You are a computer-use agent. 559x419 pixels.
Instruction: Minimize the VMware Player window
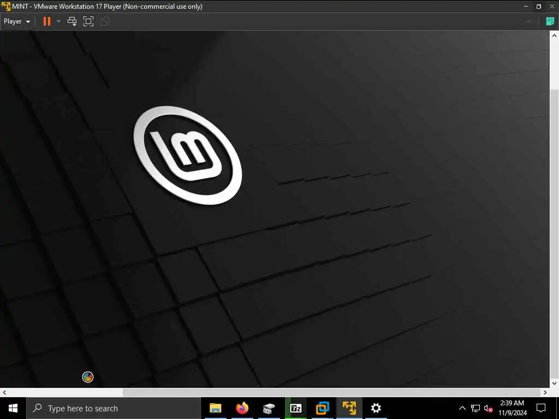click(x=526, y=7)
